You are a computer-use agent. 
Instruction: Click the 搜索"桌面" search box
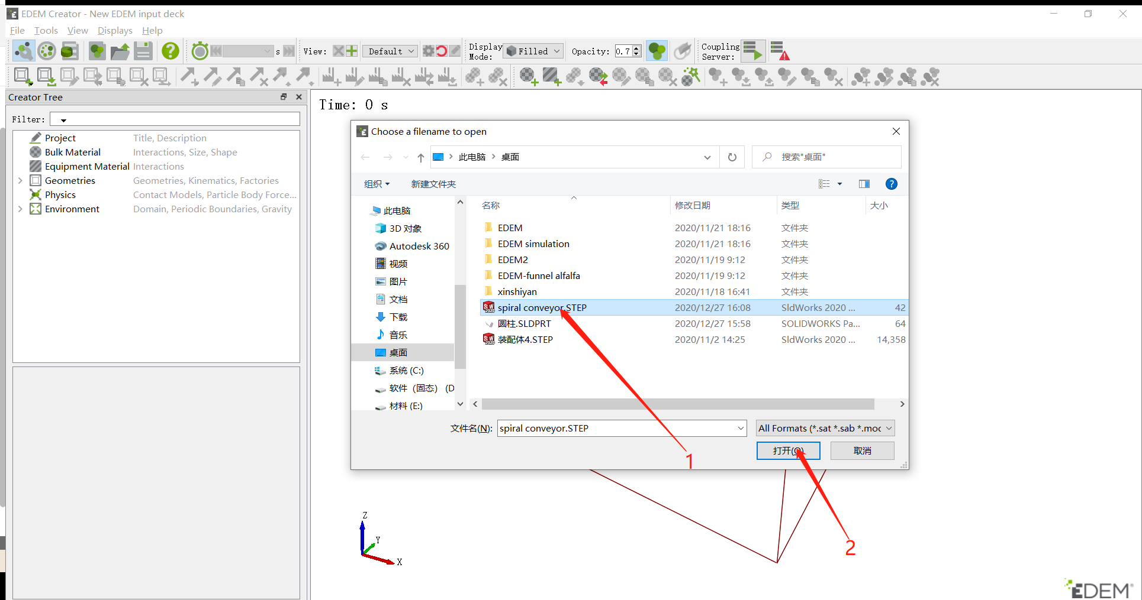pyautogui.click(x=826, y=157)
